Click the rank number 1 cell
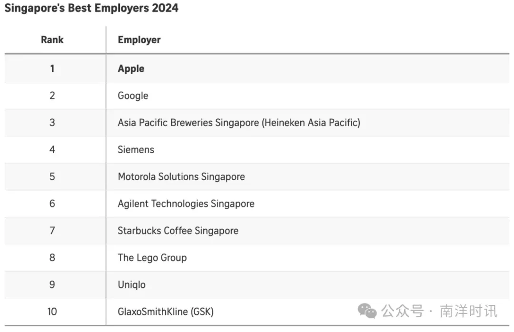 pos(52,68)
